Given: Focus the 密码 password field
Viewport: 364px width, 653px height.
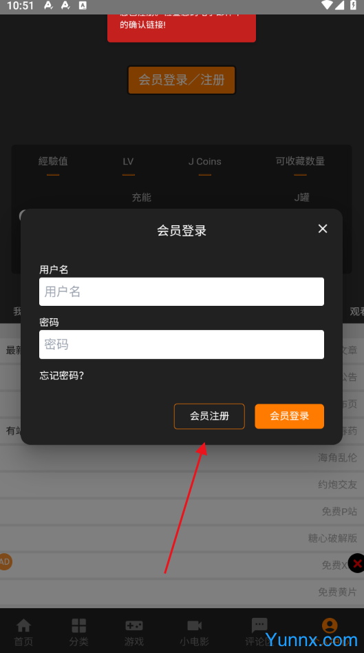Looking at the screenshot, I should click(x=182, y=344).
